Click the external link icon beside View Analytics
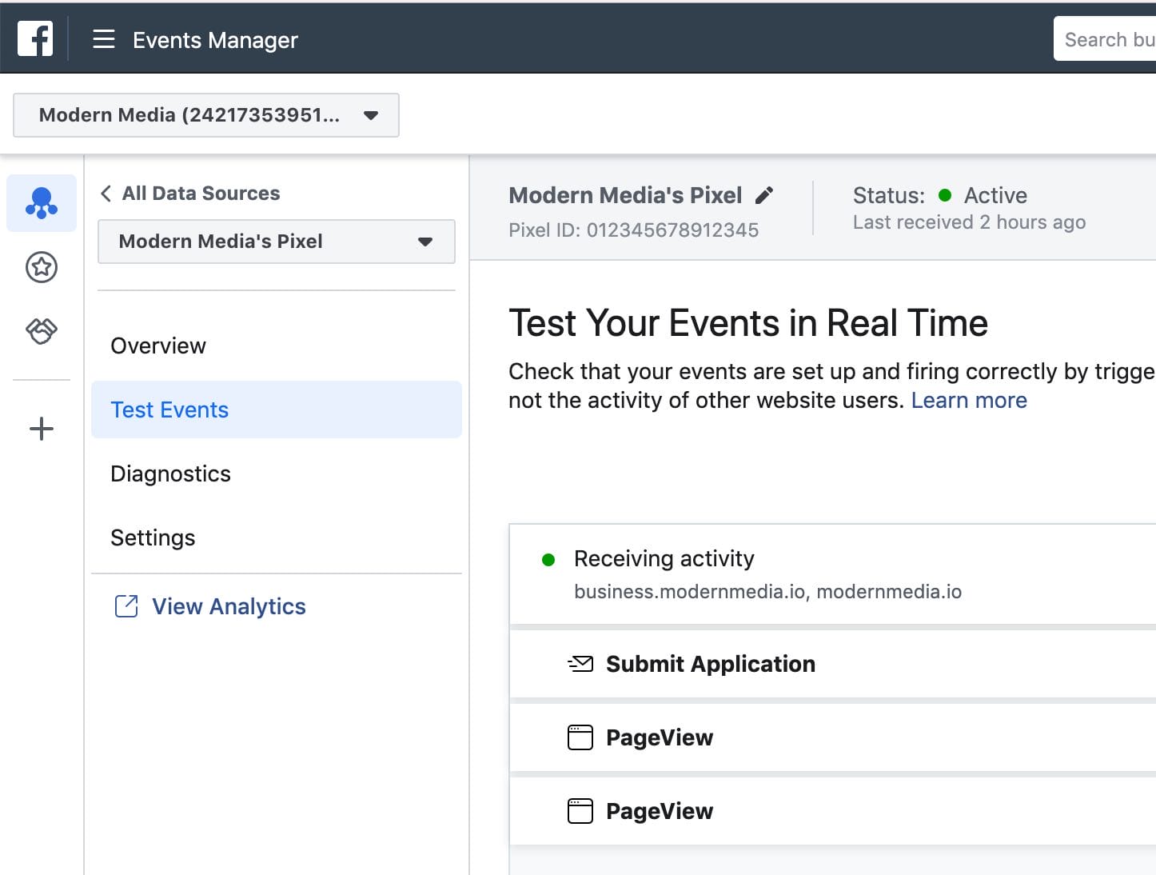 pyautogui.click(x=126, y=606)
